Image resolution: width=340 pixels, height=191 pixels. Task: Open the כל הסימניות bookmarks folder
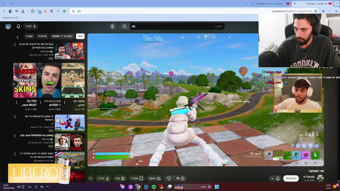pos(10,18)
